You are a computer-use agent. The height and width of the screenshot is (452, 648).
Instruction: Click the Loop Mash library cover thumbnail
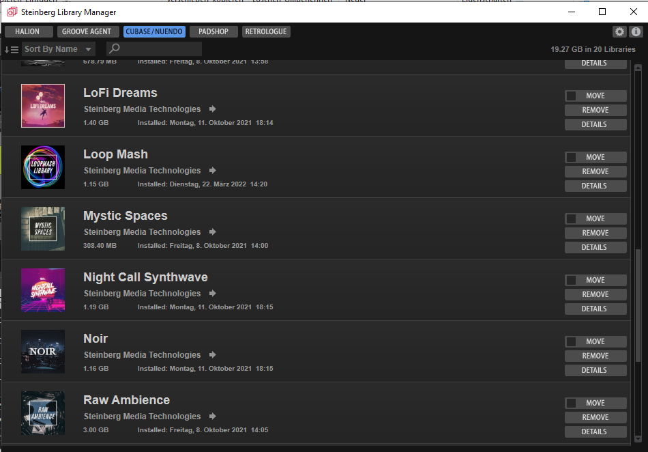coord(43,167)
